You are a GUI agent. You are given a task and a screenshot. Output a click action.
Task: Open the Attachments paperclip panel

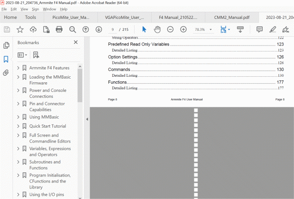[x=6, y=73]
